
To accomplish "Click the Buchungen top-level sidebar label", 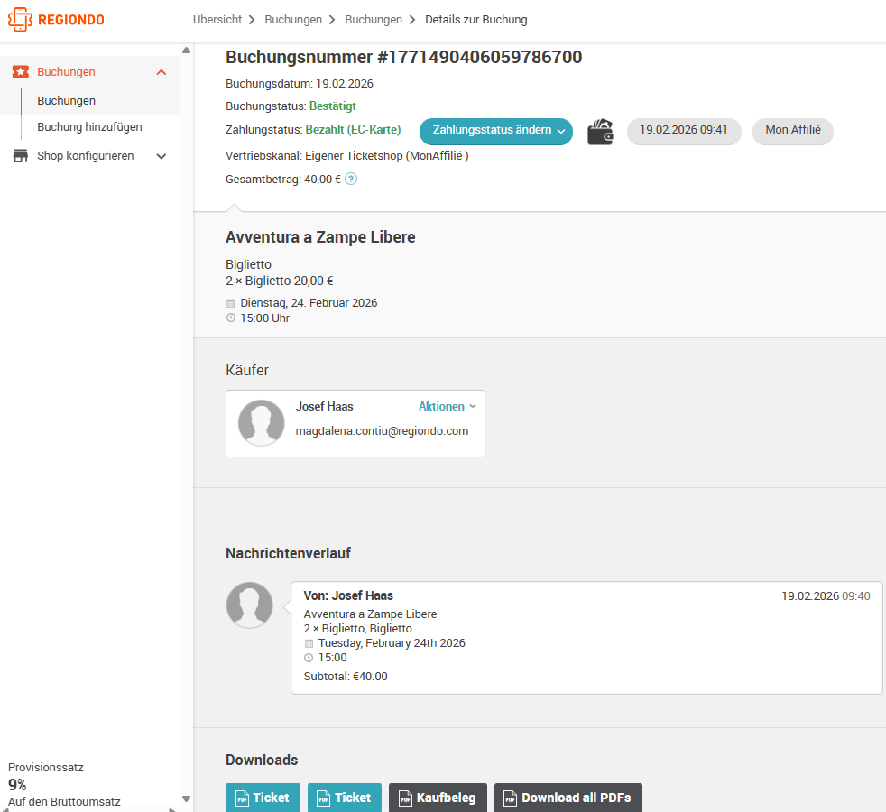I will click(66, 72).
